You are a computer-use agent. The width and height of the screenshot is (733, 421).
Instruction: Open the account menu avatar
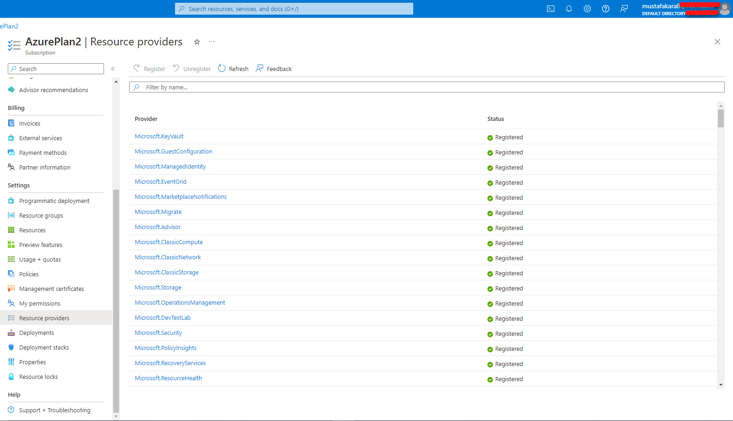pyautogui.click(x=724, y=9)
